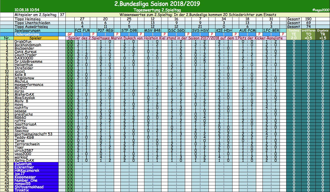Screen dimensions: 330x192
Task: Select the 'FCI·FUR' match header
Action: [82, 30]
